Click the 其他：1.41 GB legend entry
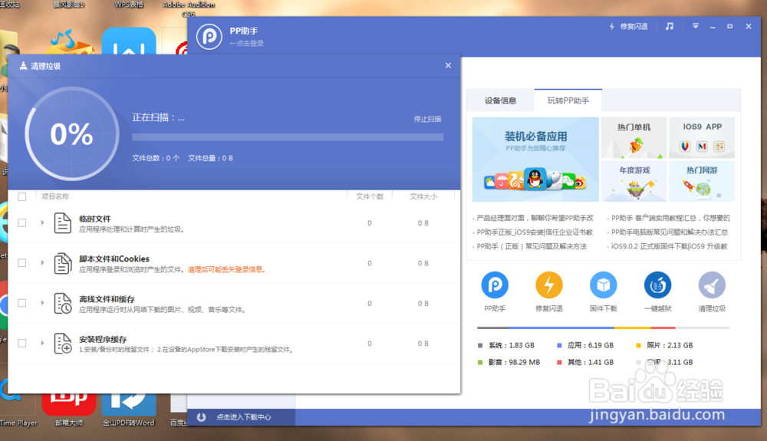The image size is (767, 441). tap(585, 362)
